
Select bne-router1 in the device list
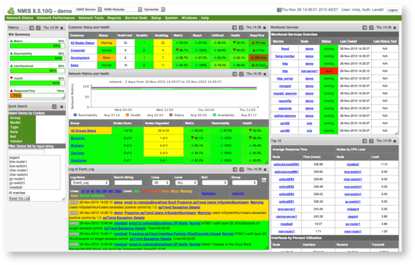point(18,162)
